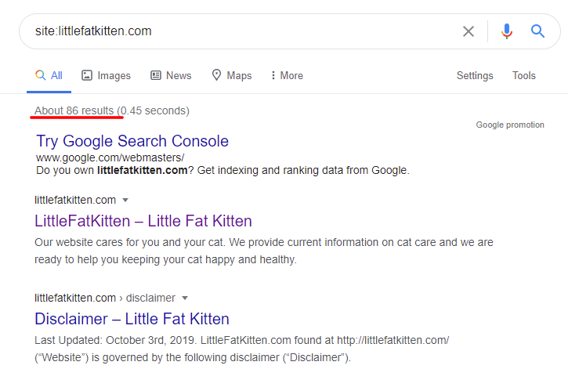Open the search Tools options

pyautogui.click(x=524, y=76)
